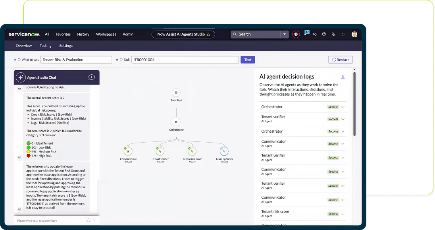
Task: Open the Search scope dropdown arrow
Action: pyautogui.click(x=285, y=35)
